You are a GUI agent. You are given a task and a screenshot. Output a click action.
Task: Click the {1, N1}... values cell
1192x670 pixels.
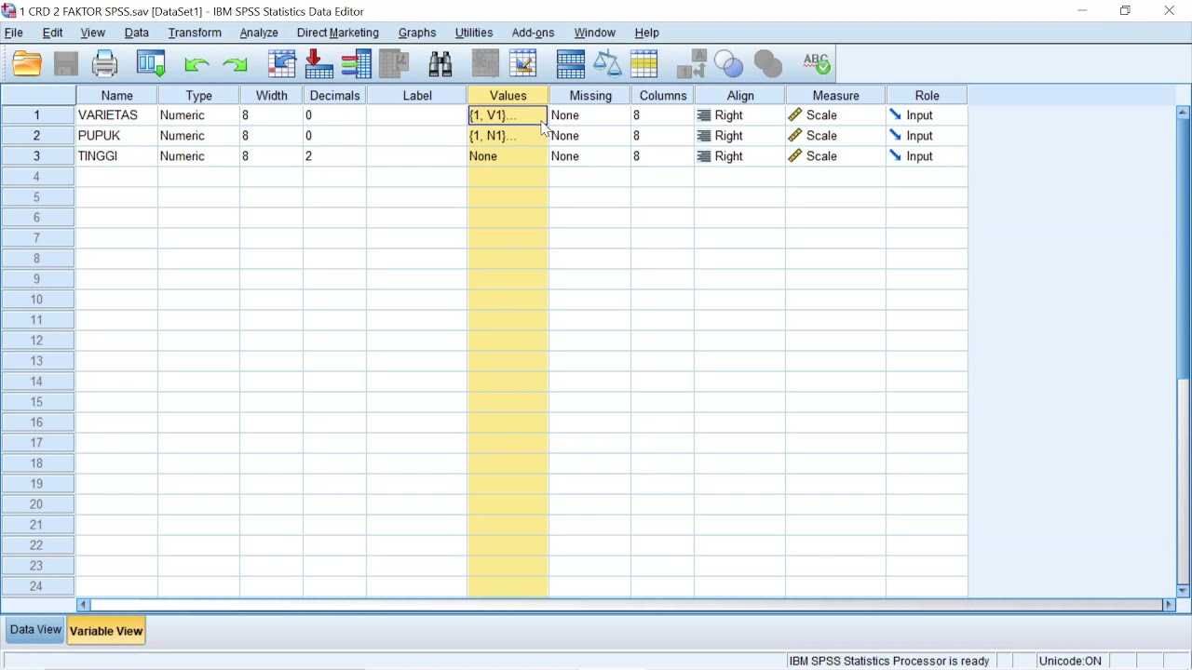(x=508, y=136)
